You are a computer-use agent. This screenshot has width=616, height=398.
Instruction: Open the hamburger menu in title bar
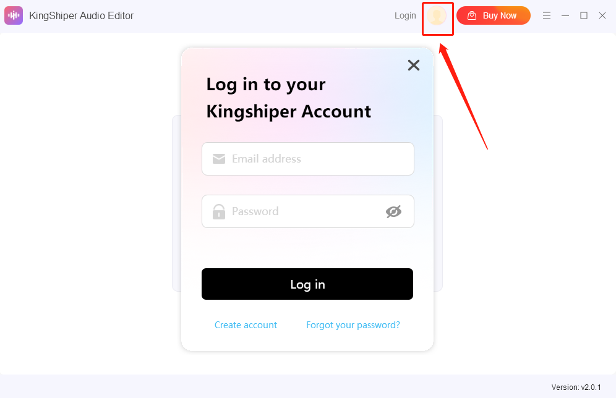547,15
